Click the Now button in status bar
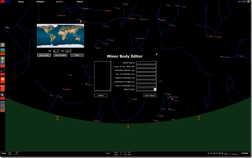 click(x=108, y=153)
